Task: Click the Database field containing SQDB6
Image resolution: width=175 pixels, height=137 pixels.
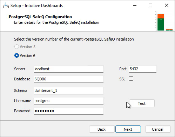Action: tap(69, 79)
